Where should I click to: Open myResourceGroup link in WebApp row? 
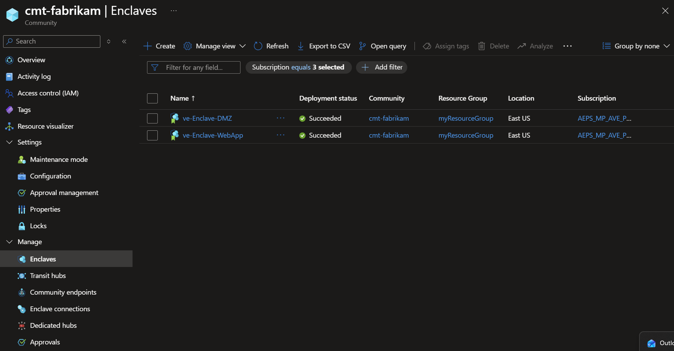click(466, 135)
